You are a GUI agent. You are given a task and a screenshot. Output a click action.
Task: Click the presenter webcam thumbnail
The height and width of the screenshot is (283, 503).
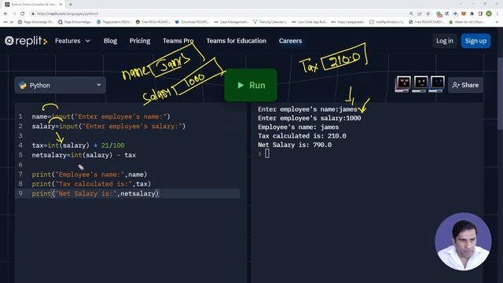coord(463,241)
